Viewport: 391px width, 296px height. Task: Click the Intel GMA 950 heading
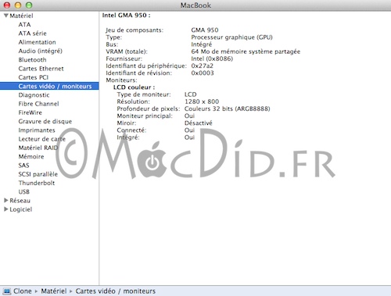pyautogui.click(x=126, y=15)
